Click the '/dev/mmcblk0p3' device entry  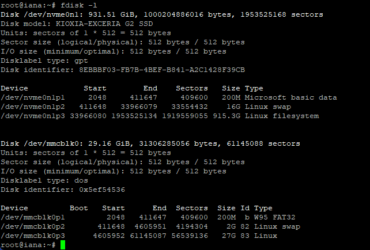tap(33, 236)
